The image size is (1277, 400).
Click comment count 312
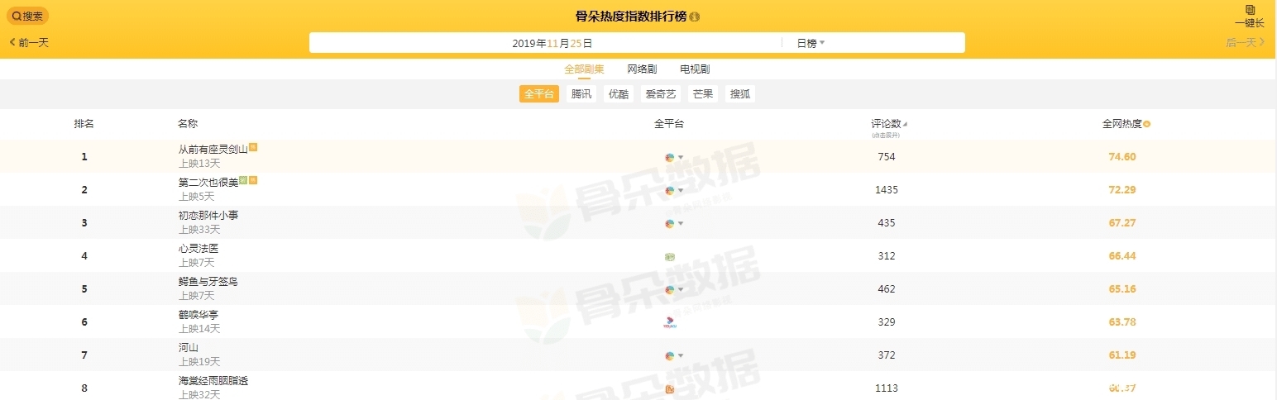click(887, 256)
